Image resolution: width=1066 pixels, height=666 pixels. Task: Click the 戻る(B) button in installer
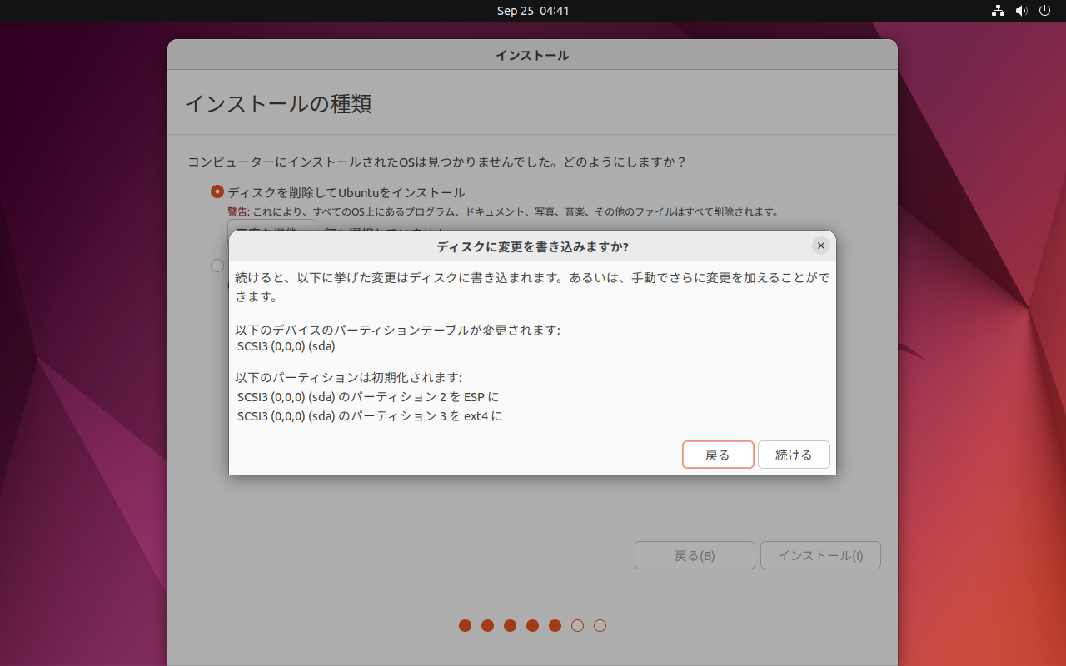[695, 555]
